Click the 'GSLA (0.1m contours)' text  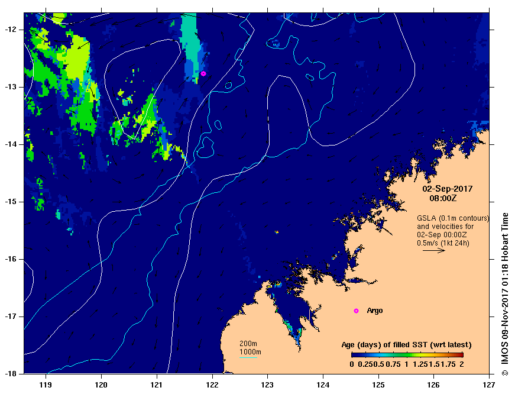(453, 218)
